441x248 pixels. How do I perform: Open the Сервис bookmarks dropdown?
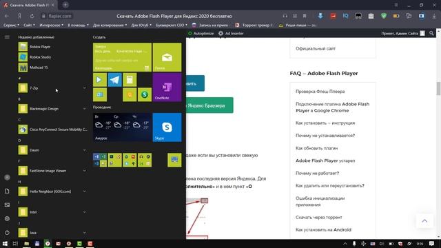(x=11, y=25)
